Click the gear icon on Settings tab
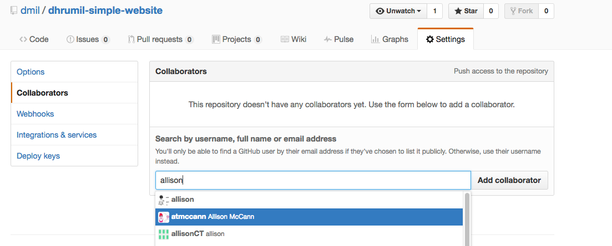Screen dimensions: 612x246 point(429,39)
